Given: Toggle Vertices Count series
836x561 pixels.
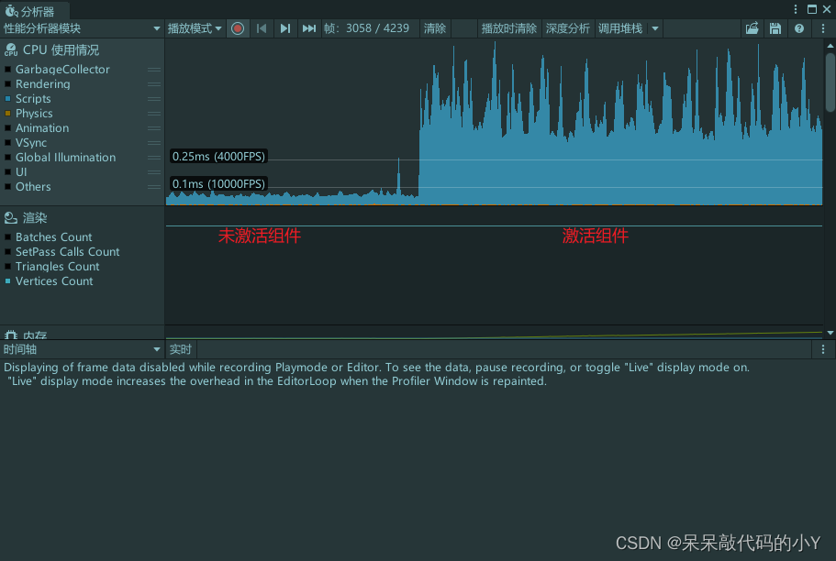Looking at the screenshot, I should tap(7, 280).
